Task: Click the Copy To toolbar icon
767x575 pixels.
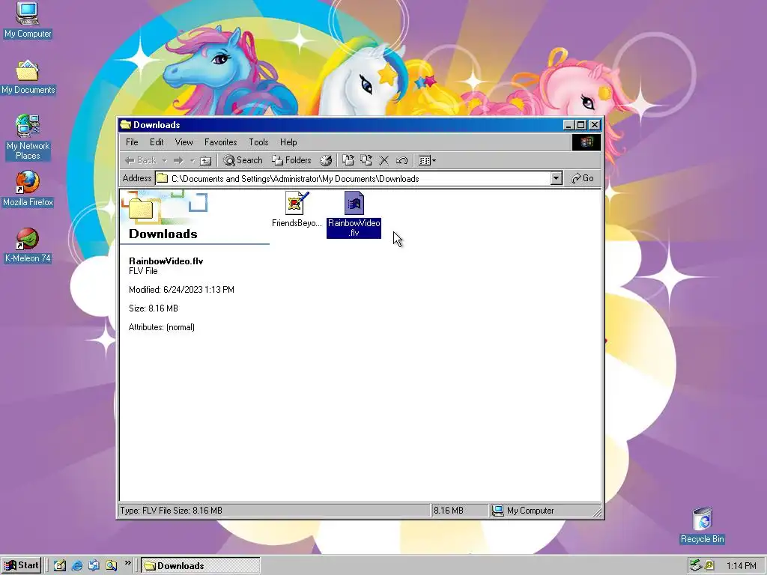Action: (366, 160)
